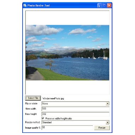Click the Flip or rotate label
135x135 pixels.
pos(31,104)
